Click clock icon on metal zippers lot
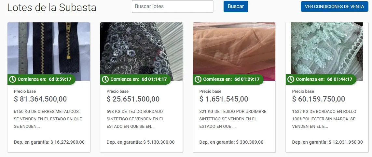The image size is (372, 157). click(12, 79)
